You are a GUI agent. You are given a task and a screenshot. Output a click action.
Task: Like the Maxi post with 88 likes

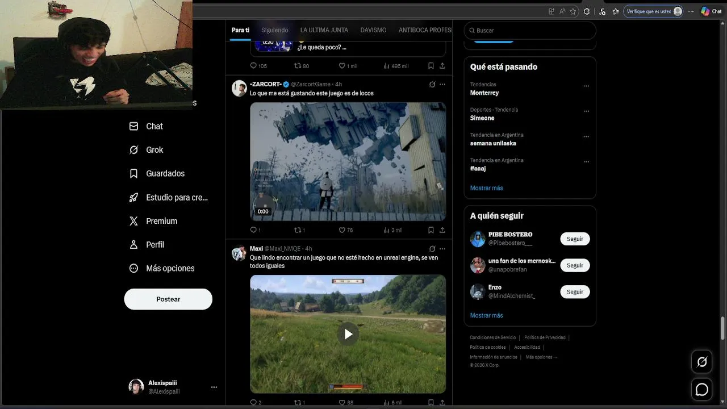345,403
